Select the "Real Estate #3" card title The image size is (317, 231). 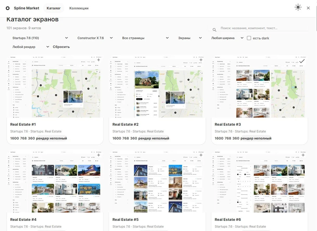click(x=228, y=124)
